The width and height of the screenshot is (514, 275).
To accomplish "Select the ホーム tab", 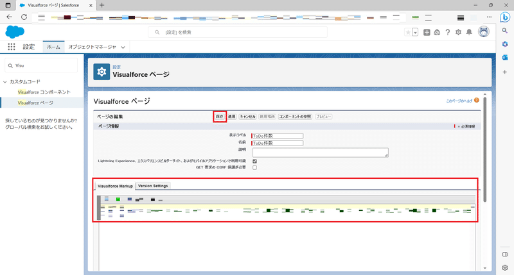I will point(53,47).
